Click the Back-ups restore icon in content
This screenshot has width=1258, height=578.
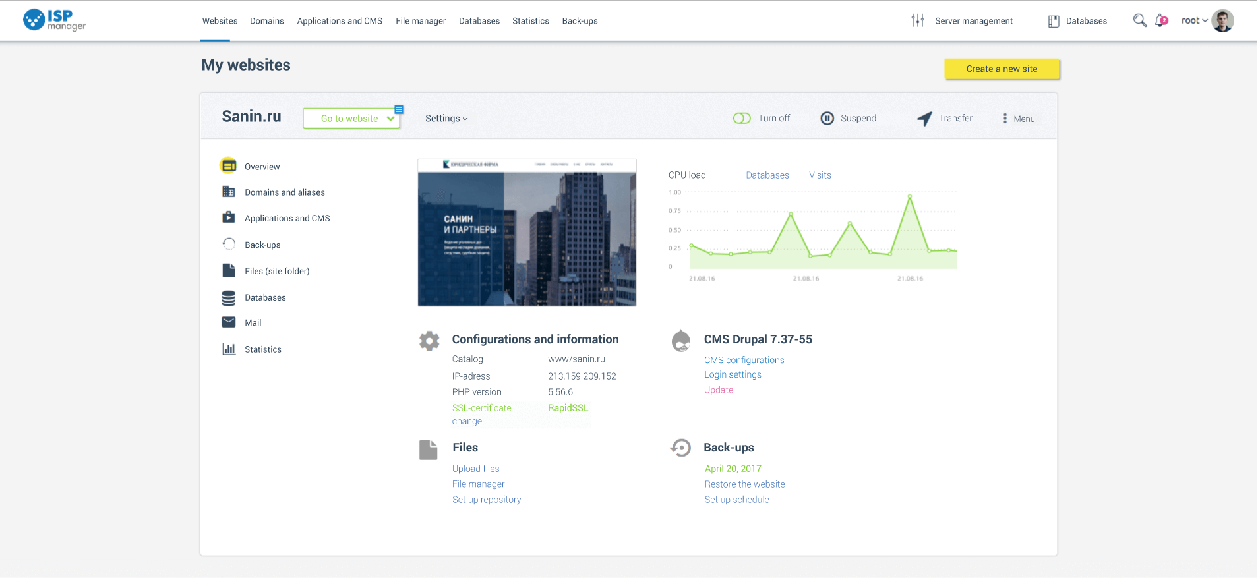click(x=680, y=448)
